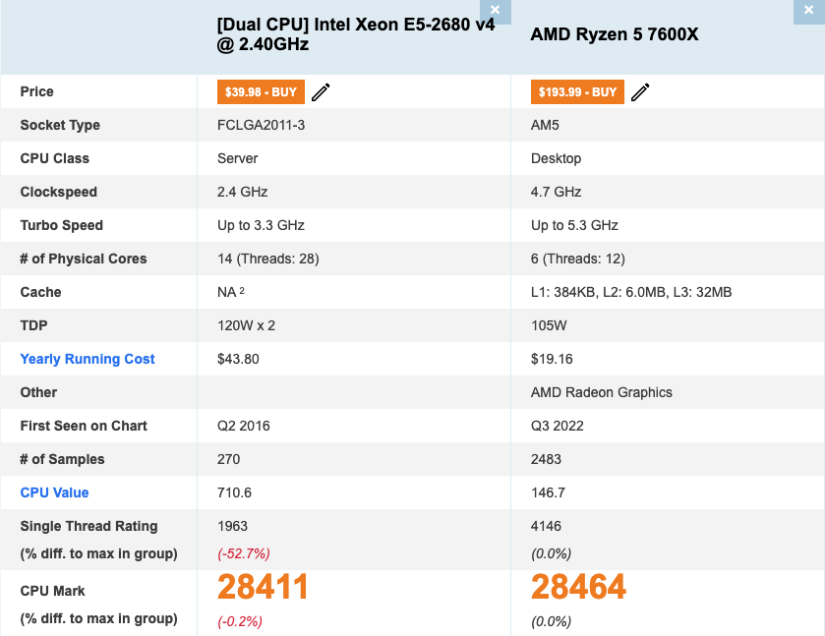The width and height of the screenshot is (825, 636).
Task: Select the 270 samples value
Action: click(x=229, y=459)
